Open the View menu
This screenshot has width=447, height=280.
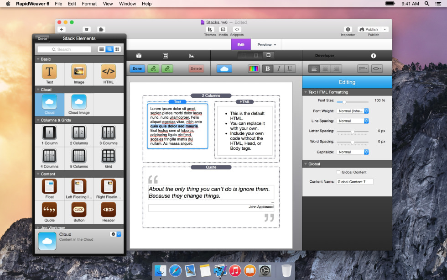[x=108, y=4]
